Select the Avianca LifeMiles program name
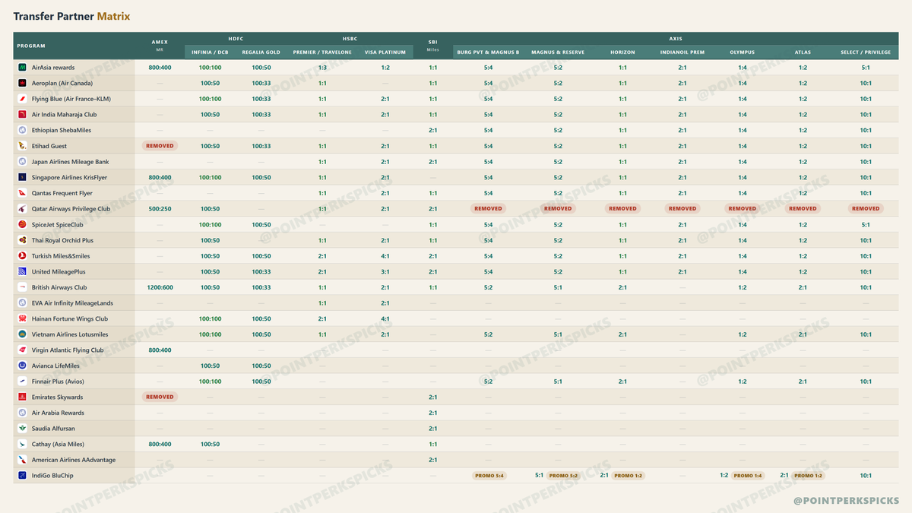Image resolution: width=912 pixels, height=513 pixels. tap(55, 366)
